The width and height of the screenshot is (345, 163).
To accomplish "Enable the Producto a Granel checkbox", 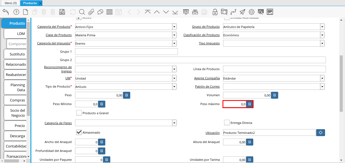I will click(79, 113).
